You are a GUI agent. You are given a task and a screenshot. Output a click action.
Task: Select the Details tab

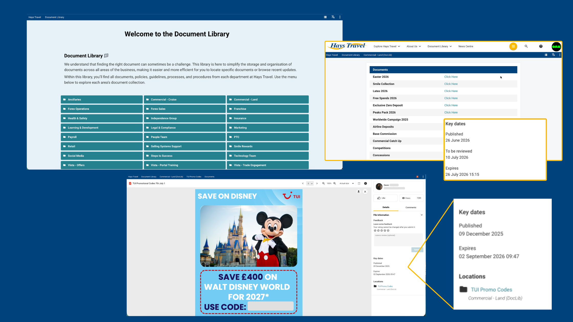[386, 207]
